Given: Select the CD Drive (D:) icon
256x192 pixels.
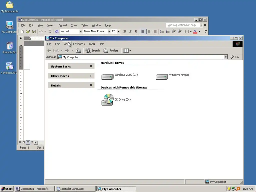Looking at the screenshot, I should [107, 99].
